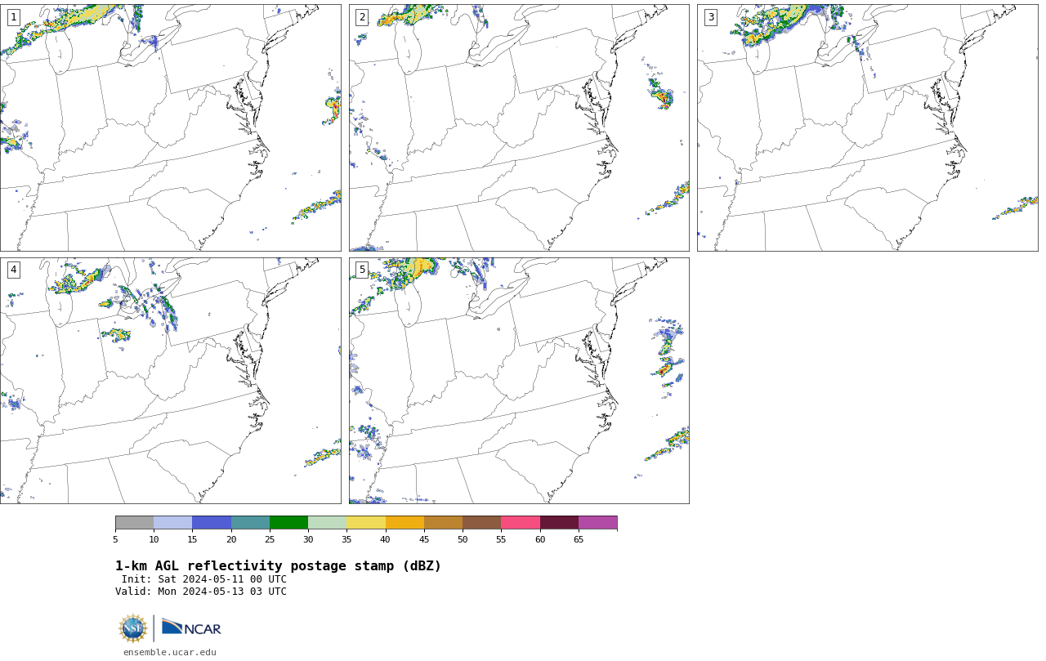This screenshot has width=1046, height=661.
Task: Click the yellow 35-40 dBZ swatch
Action: pos(366,523)
